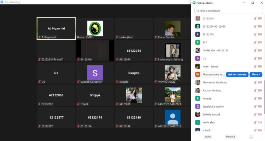Screen dimensions: 265x141
Task: Click video-off icon for Phuwanida Srilathong row
Action: pos(260,83)
